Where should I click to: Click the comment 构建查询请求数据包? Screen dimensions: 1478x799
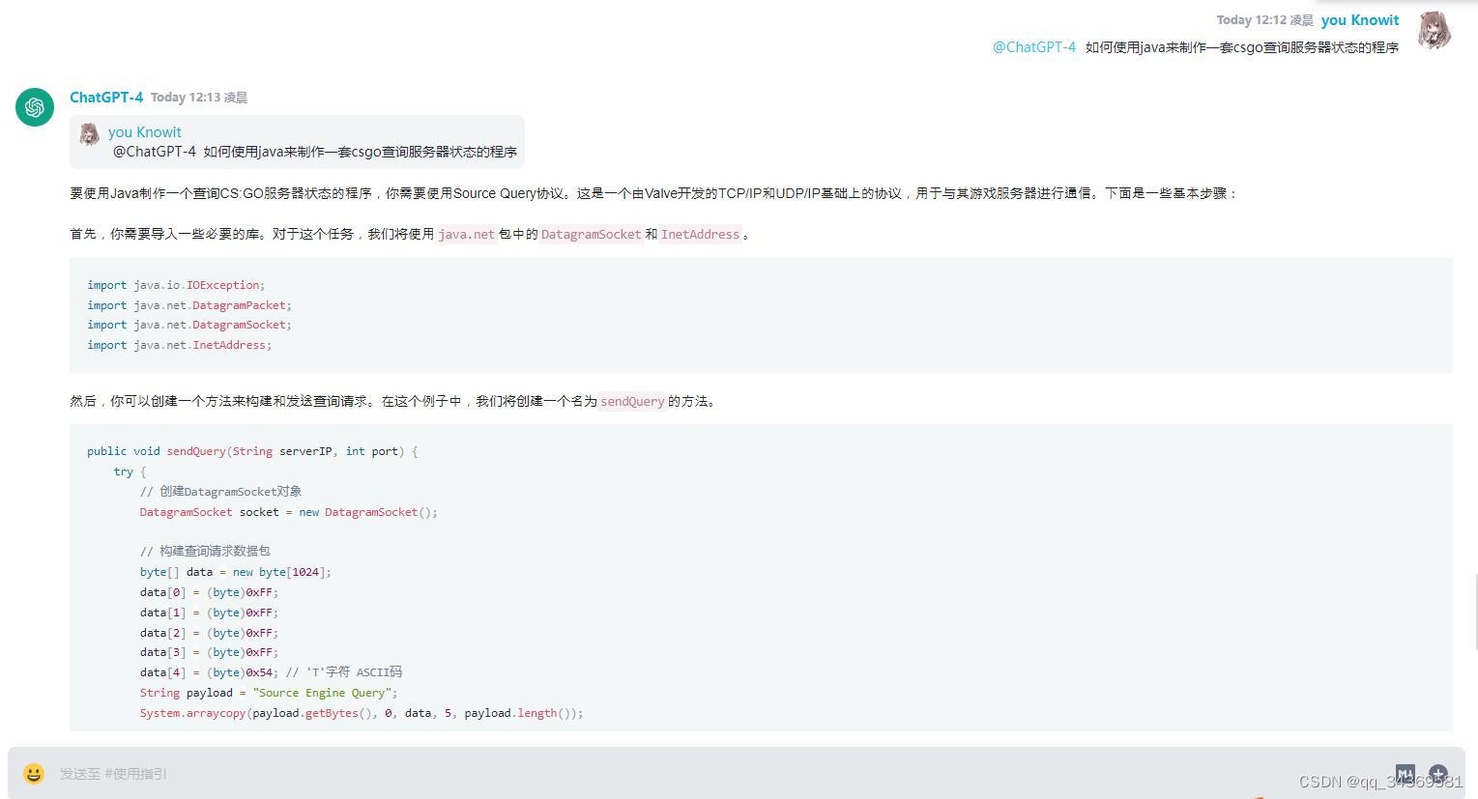pyautogui.click(x=205, y=551)
